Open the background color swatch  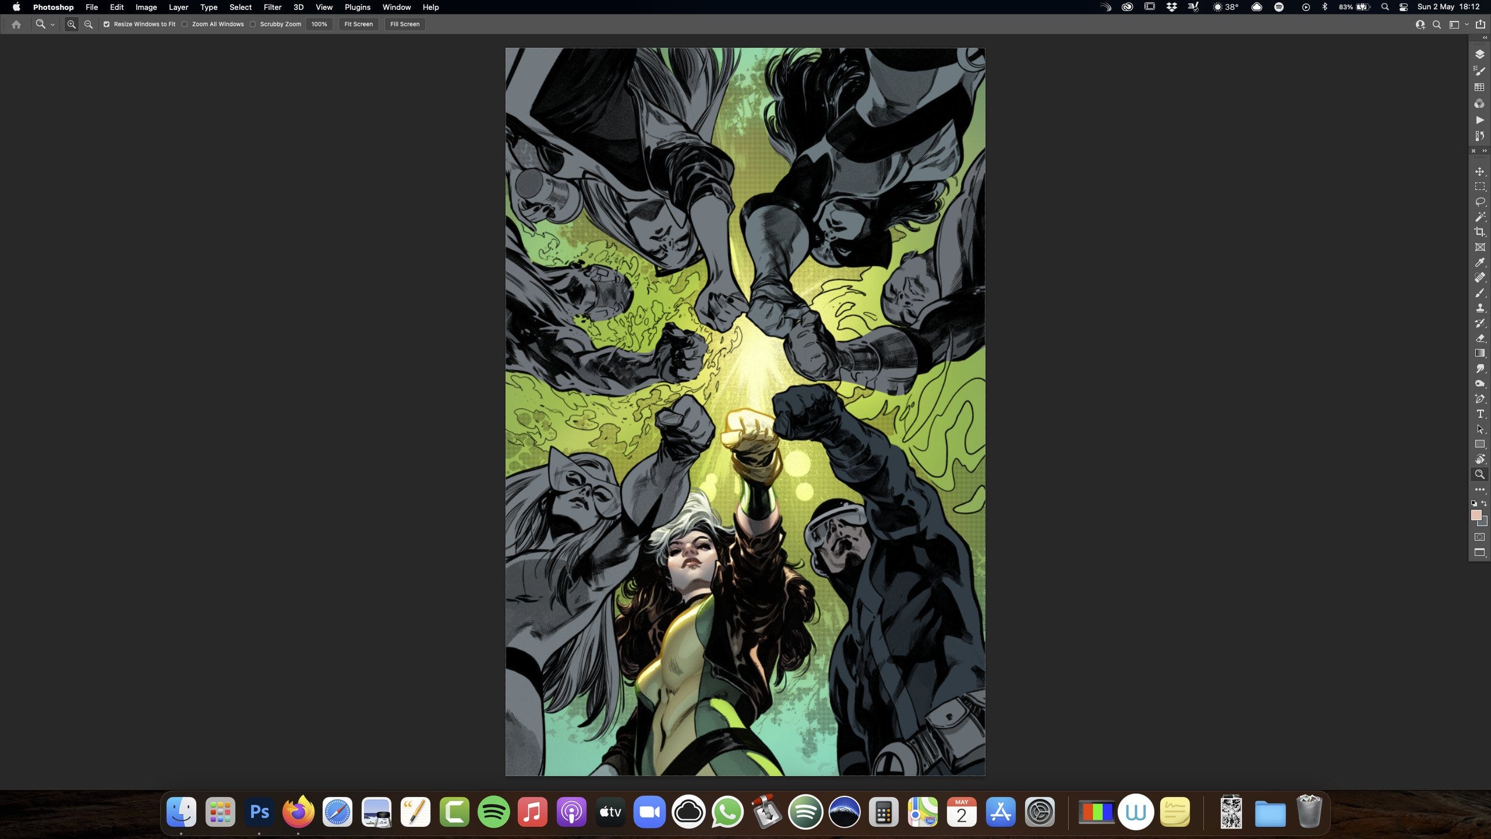point(1483,522)
